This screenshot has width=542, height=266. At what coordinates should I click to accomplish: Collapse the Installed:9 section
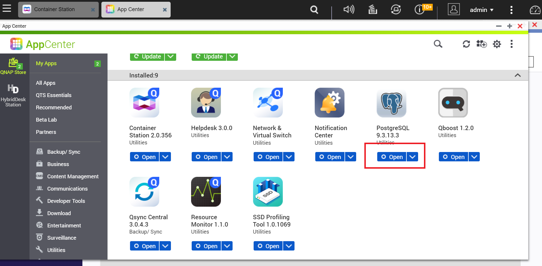(x=517, y=75)
